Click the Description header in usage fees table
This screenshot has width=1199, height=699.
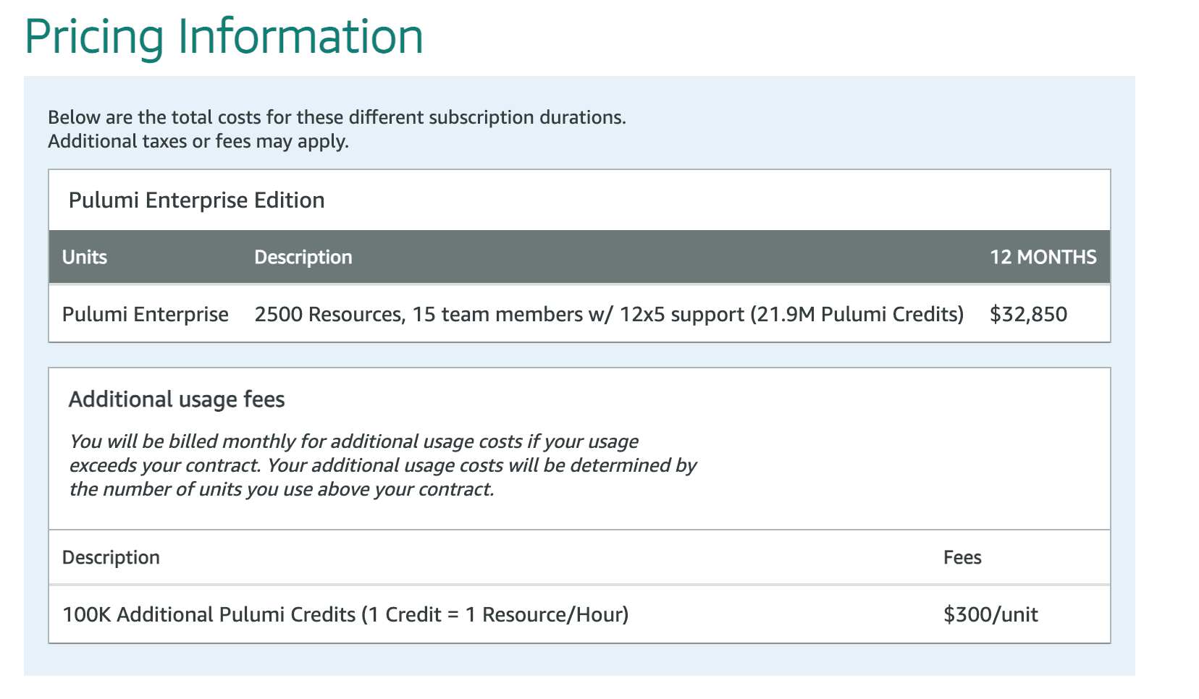(x=111, y=558)
